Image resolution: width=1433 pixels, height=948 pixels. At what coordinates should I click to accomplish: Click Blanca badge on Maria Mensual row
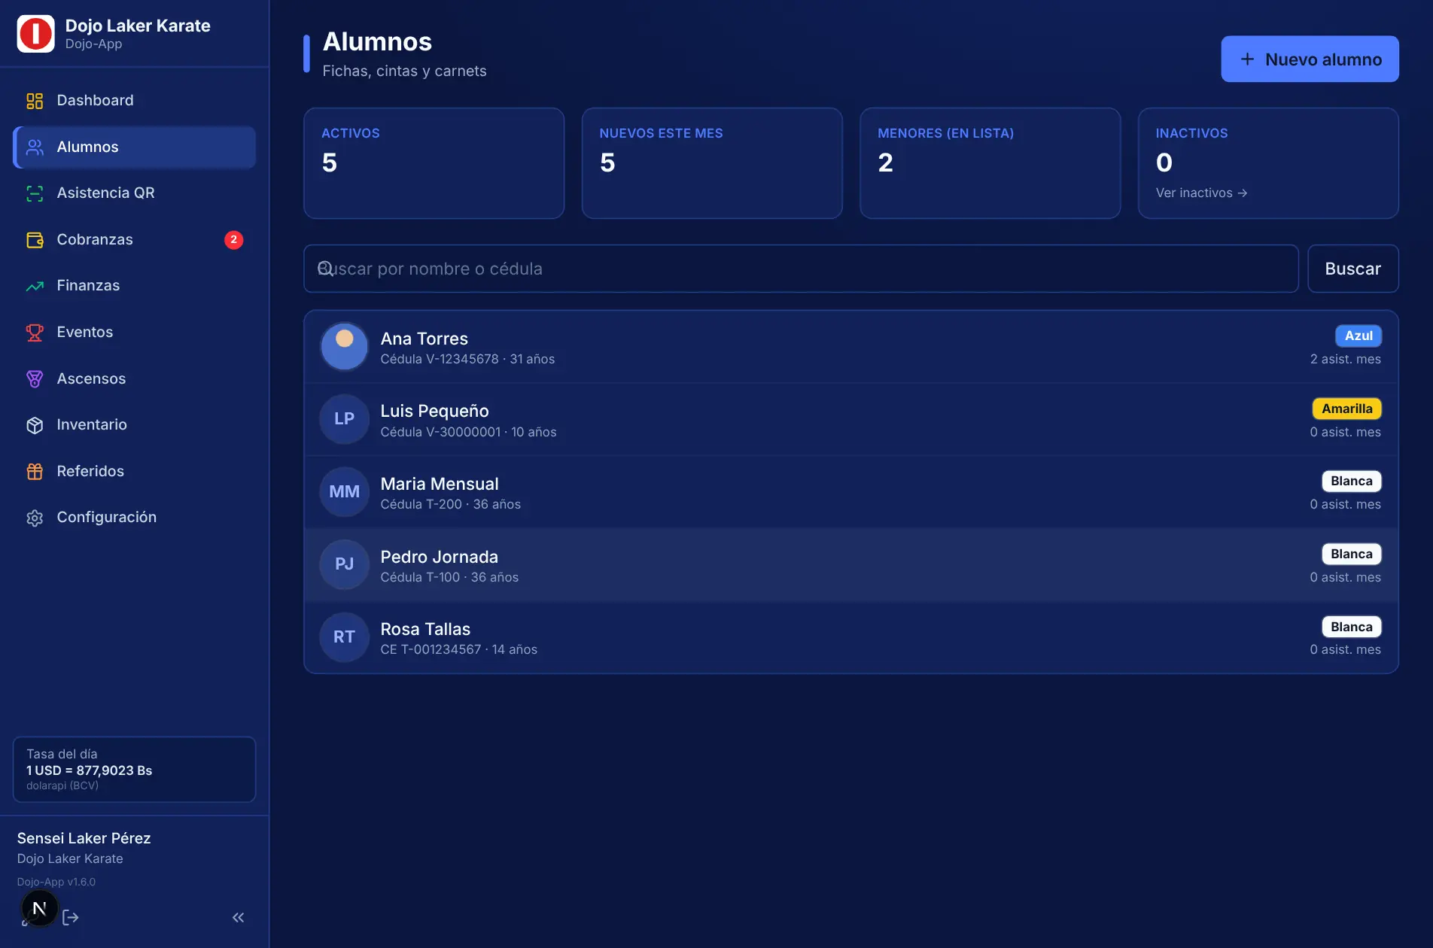(1351, 481)
